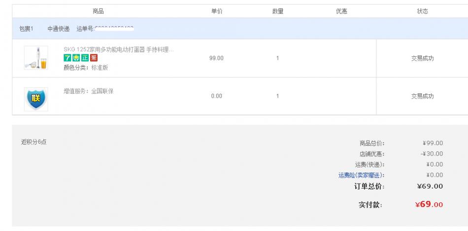Open the SKG hand blender product thumbnail
Screen dimensions: 468x231
pyautogui.click(x=36, y=58)
